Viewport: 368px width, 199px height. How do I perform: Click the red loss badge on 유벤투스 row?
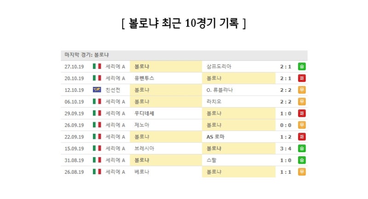(302, 78)
